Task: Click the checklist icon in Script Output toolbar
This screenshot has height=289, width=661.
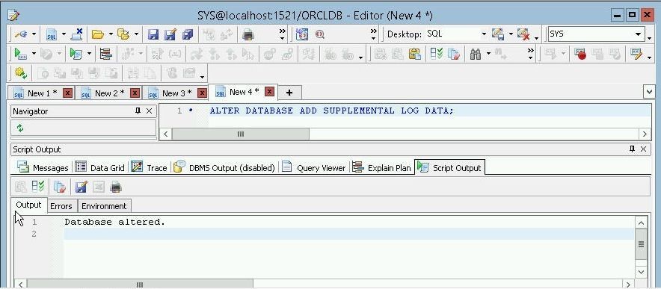Action: (38, 187)
